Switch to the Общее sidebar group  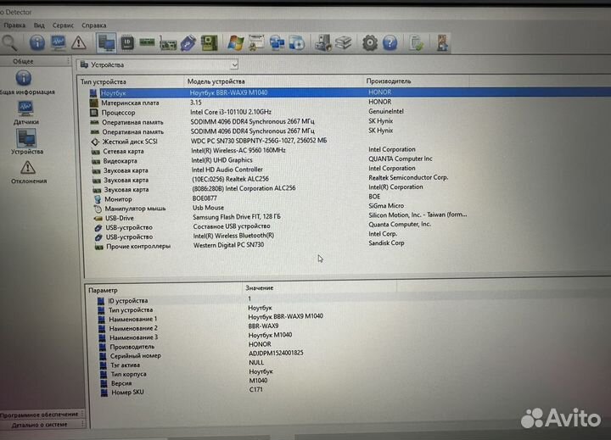[x=23, y=61]
